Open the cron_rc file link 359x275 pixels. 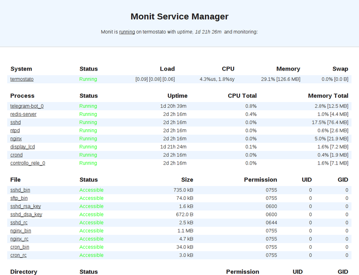18,255
